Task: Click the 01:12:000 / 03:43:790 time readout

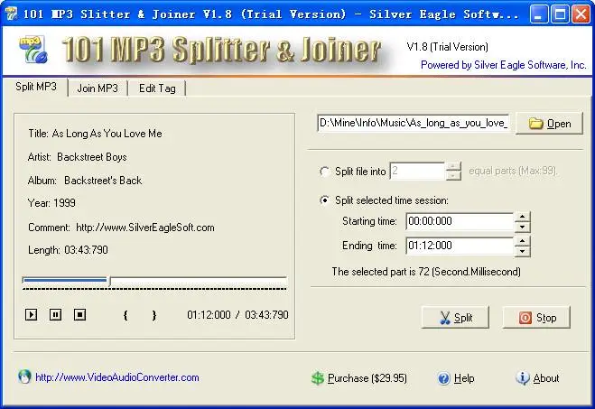Action: tap(237, 315)
